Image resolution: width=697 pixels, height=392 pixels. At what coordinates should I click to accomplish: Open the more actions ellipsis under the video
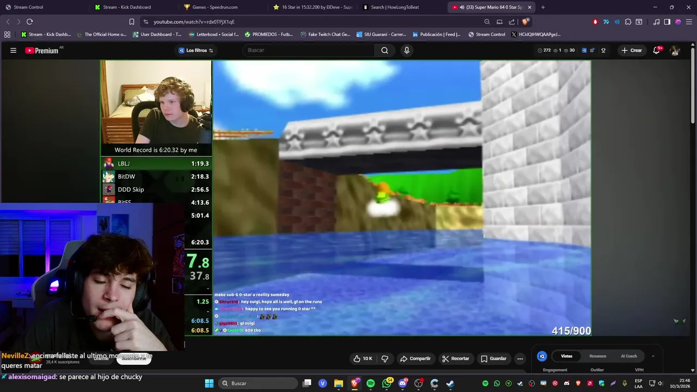coord(520,358)
